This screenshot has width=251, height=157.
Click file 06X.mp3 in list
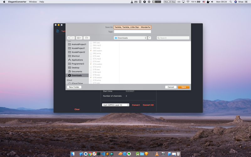click(97, 45)
